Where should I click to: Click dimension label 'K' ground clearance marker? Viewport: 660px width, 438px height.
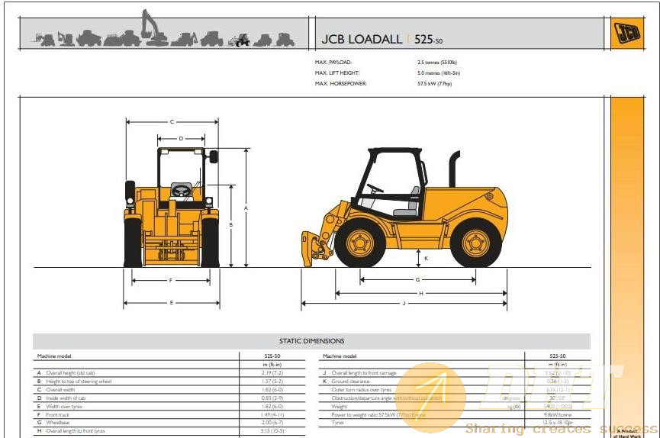coord(427,258)
